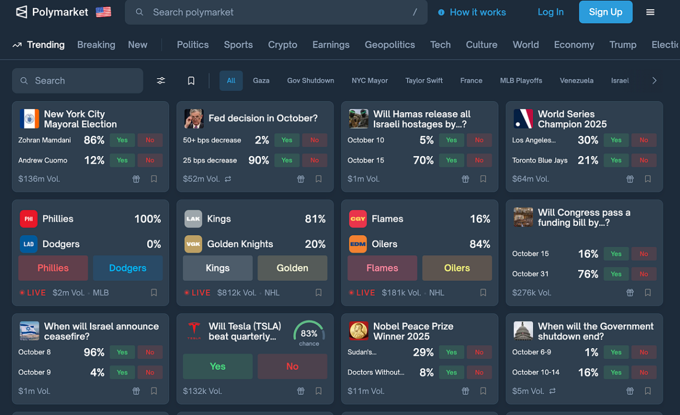Image resolution: width=680 pixels, height=415 pixels.
Task: Select the France topic chip
Action: tap(471, 81)
